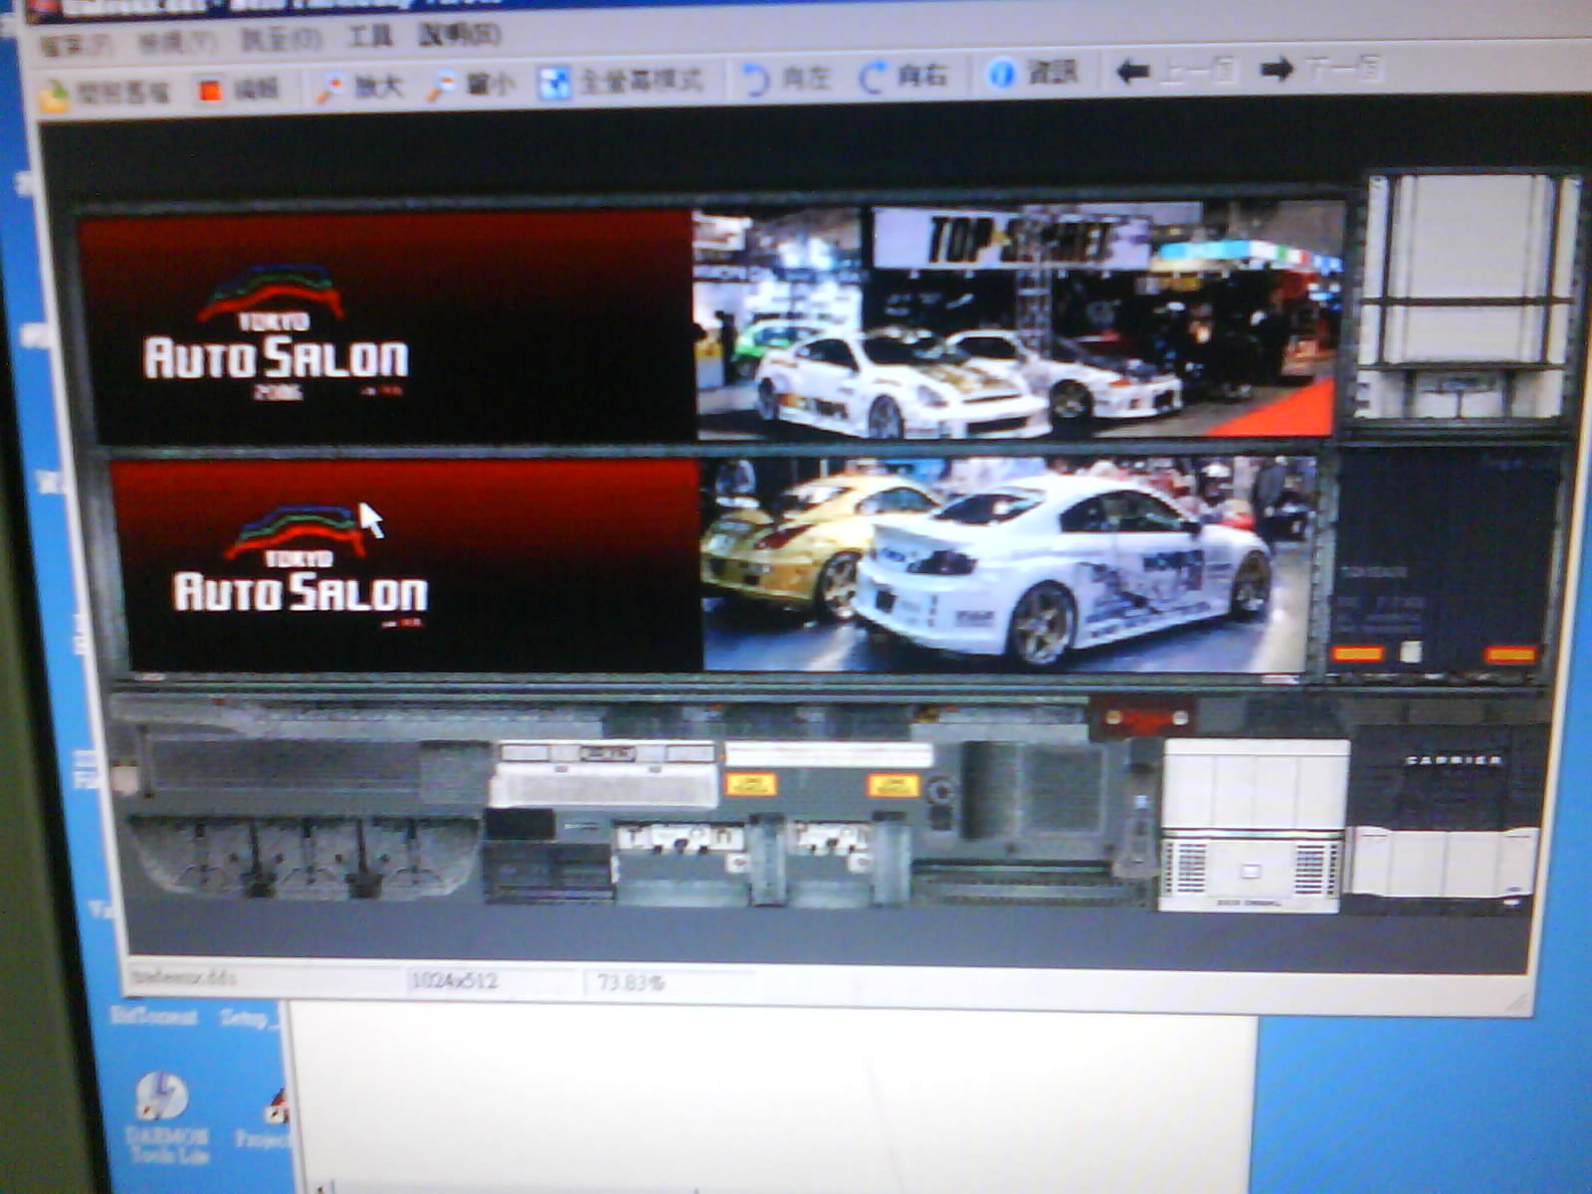This screenshot has height=1194, width=1592.
Task: Open the 檔案(F) file menu
Action: point(75,46)
